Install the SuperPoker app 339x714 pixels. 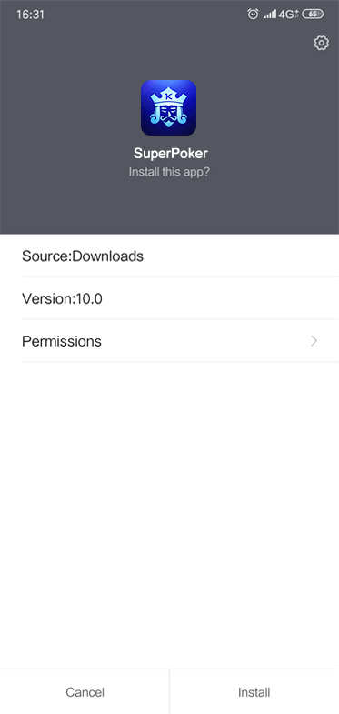(x=254, y=692)
